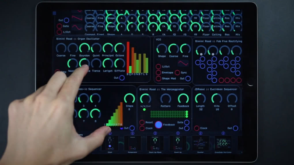The height and width of the screenshot is (165, 294).
Task: Adjust the Euclidean Sequencer Offset knob
Action: coord(232,99)
